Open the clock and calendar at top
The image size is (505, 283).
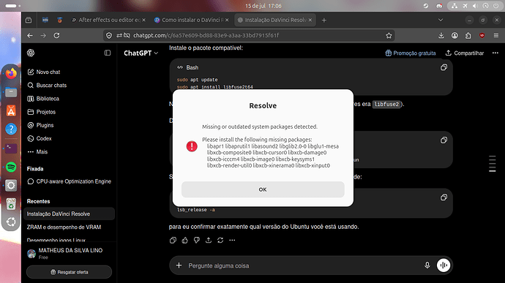point(263,6)
